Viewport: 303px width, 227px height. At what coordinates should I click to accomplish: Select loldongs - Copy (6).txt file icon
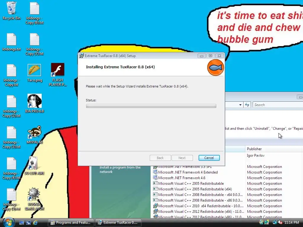(x=35, y=13)
